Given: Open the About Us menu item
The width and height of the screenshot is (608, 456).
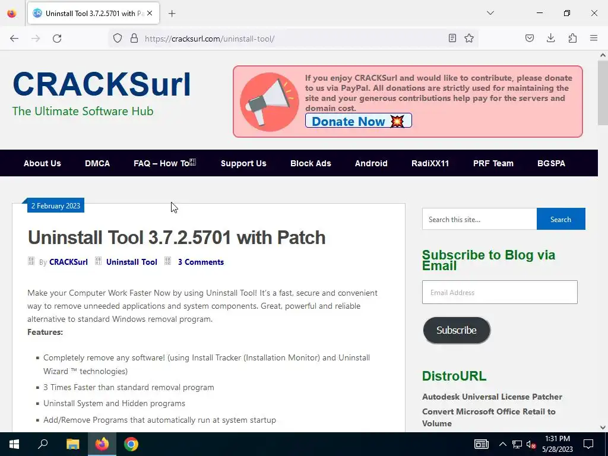Looking at the screenshot, I should pyautogui.click(x=42, y=163).
